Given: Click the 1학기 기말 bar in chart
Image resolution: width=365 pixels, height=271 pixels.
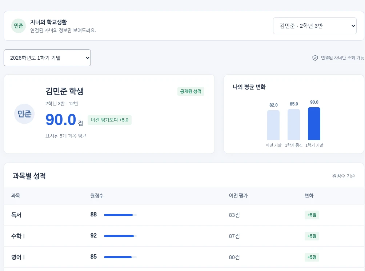Looking at the screenshot, I should pos(314,124).
